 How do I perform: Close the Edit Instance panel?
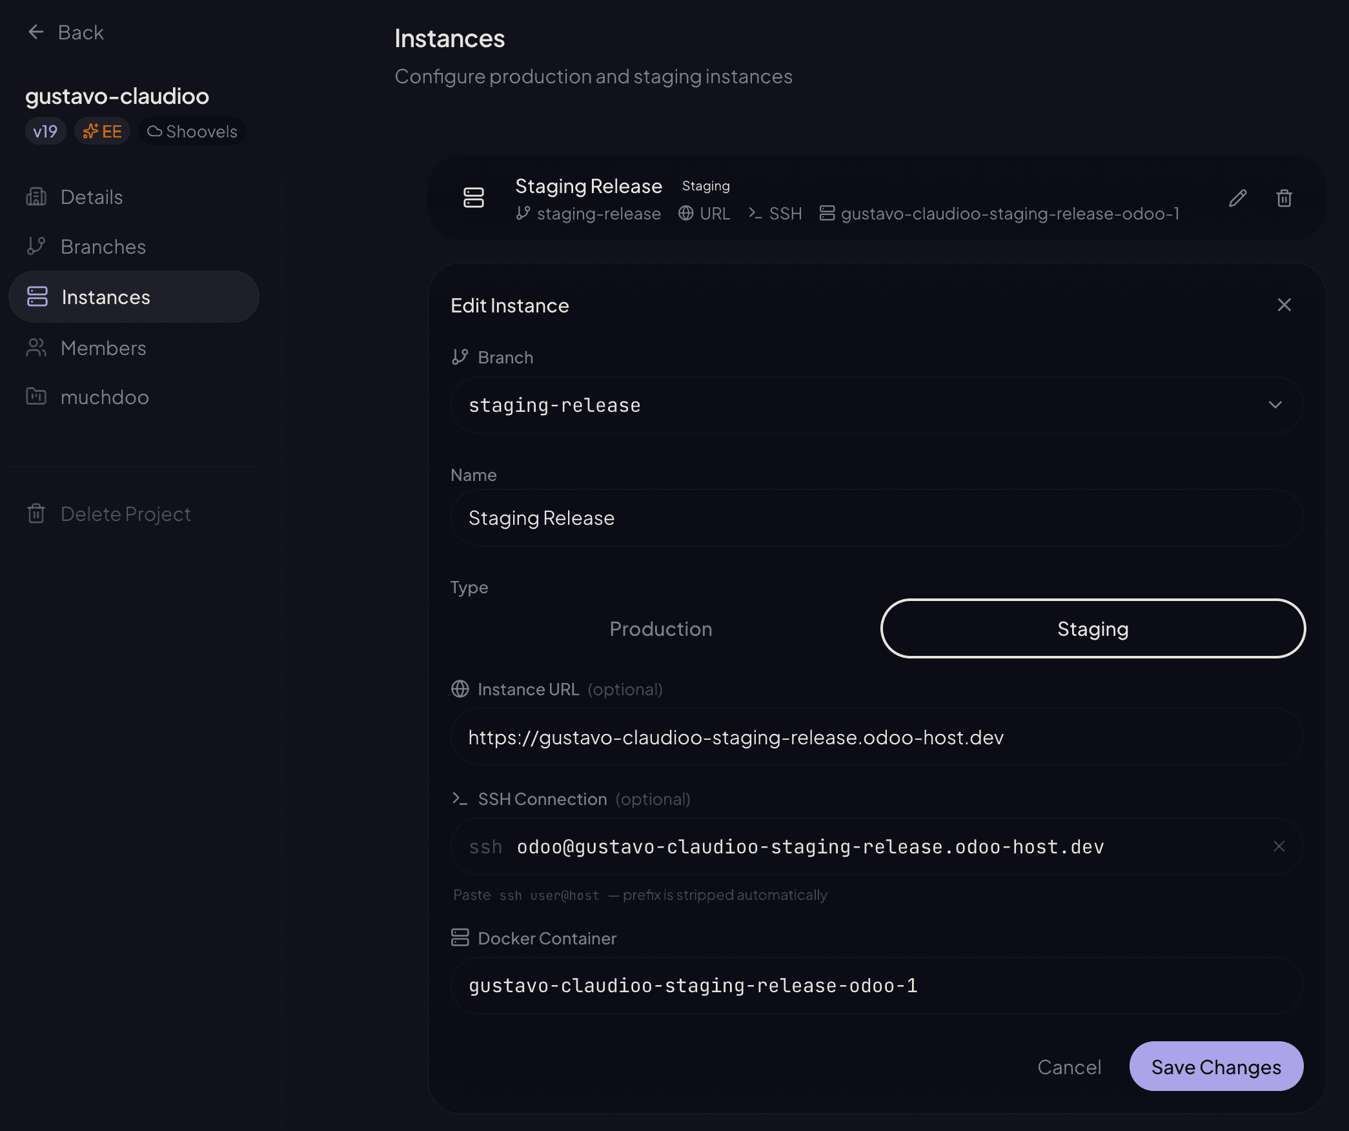[x=1284, y=305]
